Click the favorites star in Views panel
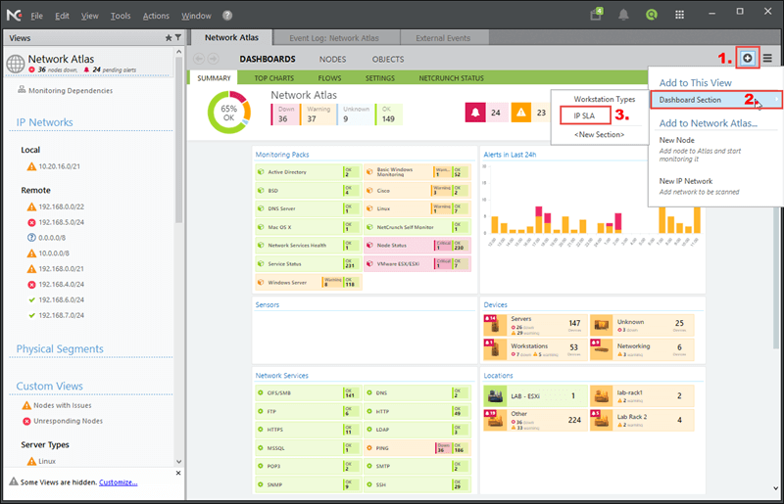Image resolution: width=784 pixels, height=504 pixels. click(169, 38)
